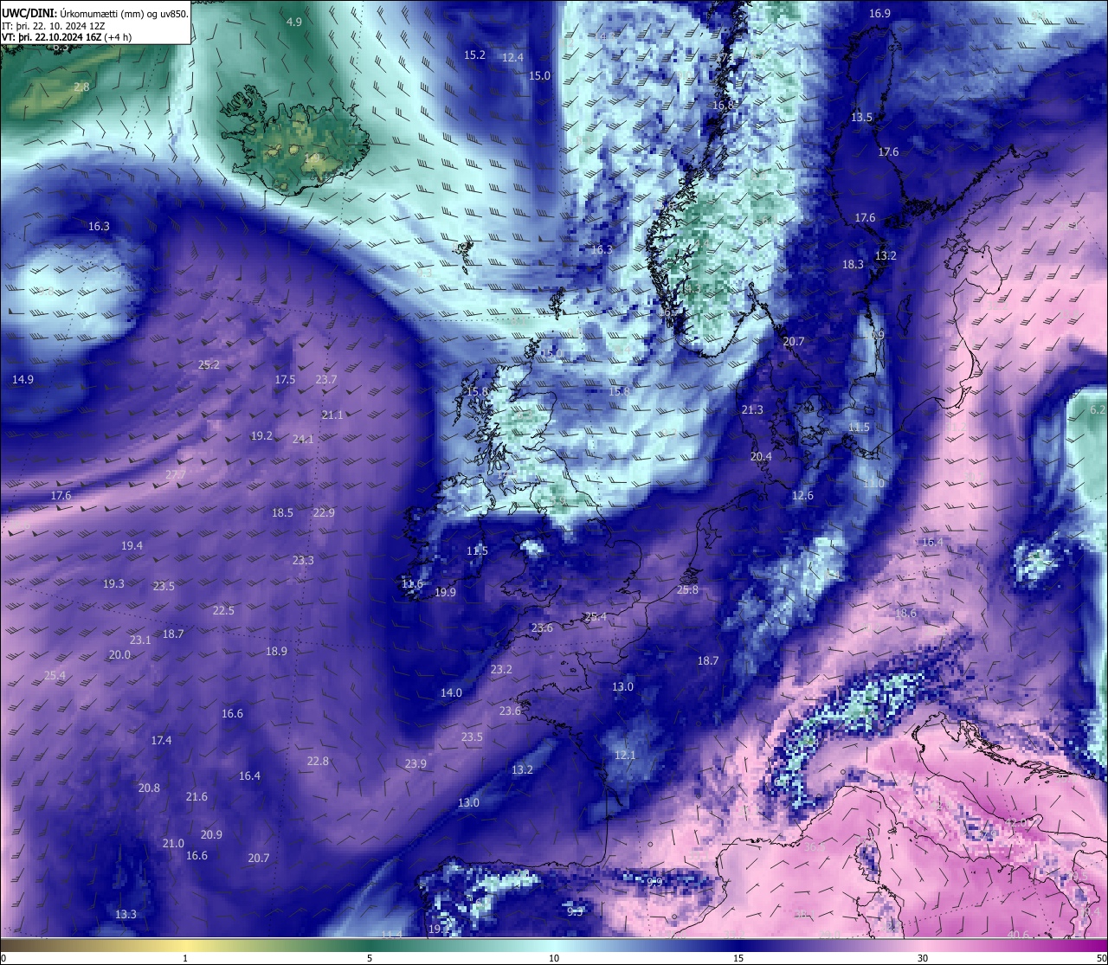The image size is (1108, 965).
Task: Select the 25.2 value in the Atlantic
Action: tap(209, 364)
